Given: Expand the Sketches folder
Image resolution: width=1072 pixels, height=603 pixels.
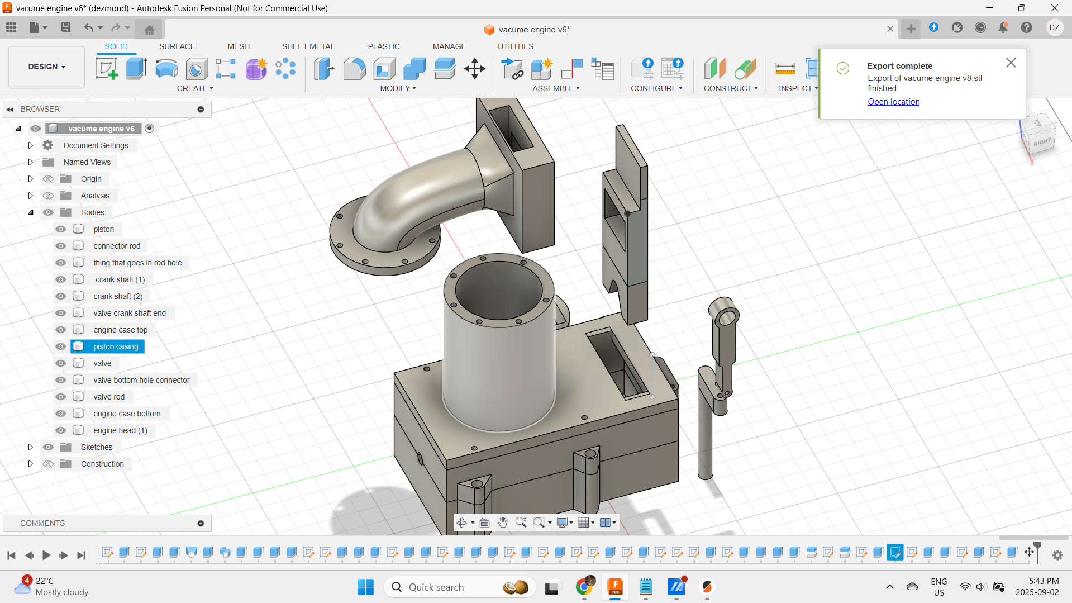Looking at the screenshot, I should click(31, 447).
